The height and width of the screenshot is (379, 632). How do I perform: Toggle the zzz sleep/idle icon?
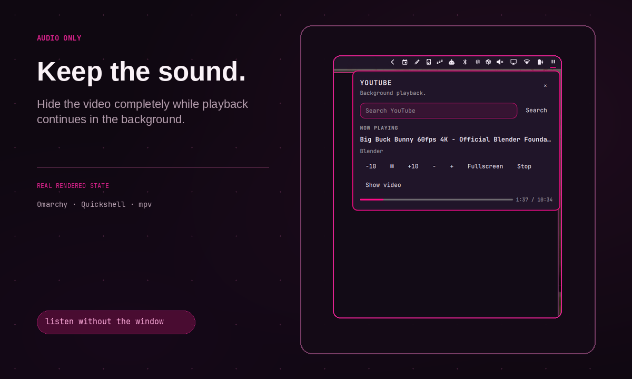(440, 62)
